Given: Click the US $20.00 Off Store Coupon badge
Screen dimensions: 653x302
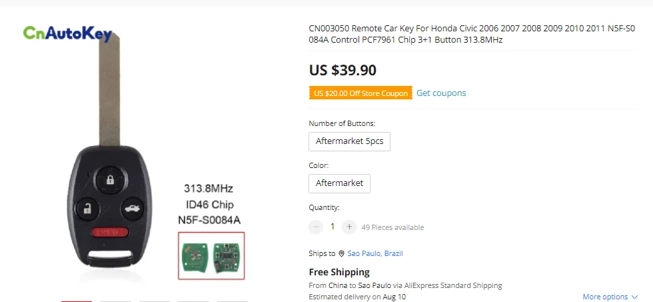Looking at the screenshot, I should [360, 93].
